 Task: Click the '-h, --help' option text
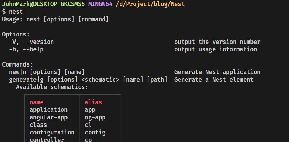[x=26, y=49]
